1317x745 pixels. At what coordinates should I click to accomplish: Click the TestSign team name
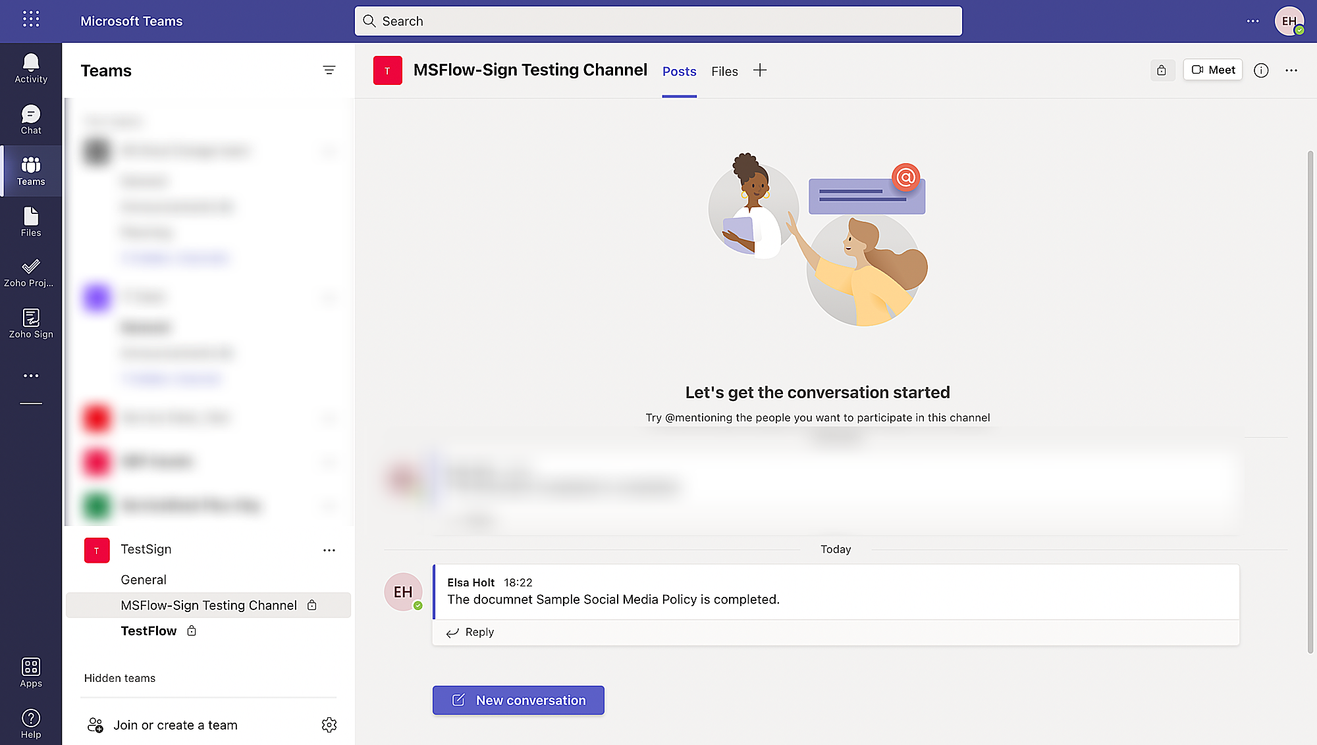[146, 550]
